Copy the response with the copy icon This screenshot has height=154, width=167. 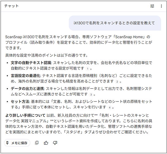click(37, 143)
